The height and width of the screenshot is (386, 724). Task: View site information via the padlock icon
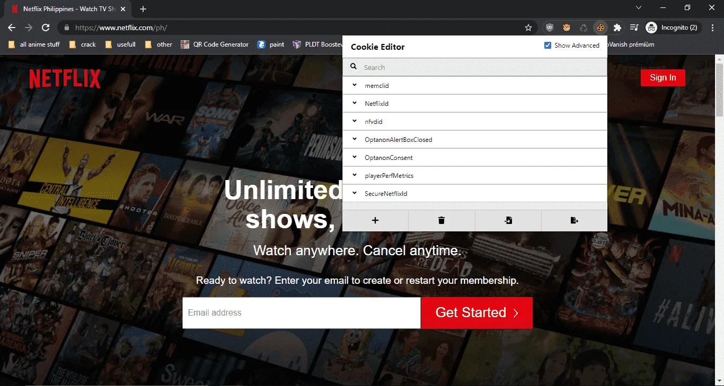click(x=66, y=28)
